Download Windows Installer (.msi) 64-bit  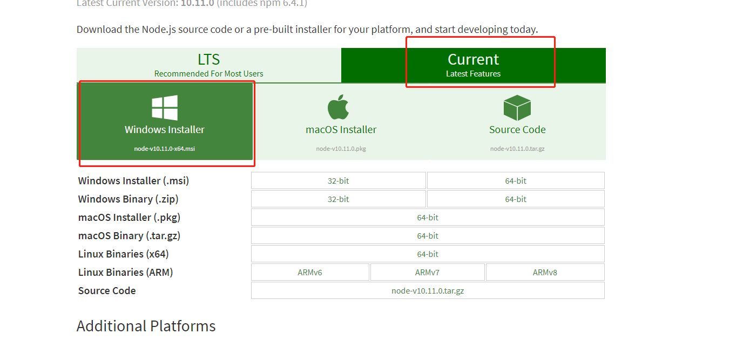pyautogui.click(x=516, y=181)
